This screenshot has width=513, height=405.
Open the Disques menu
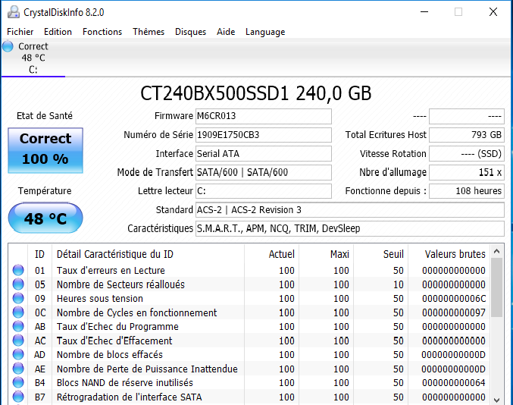coord(190,32)
